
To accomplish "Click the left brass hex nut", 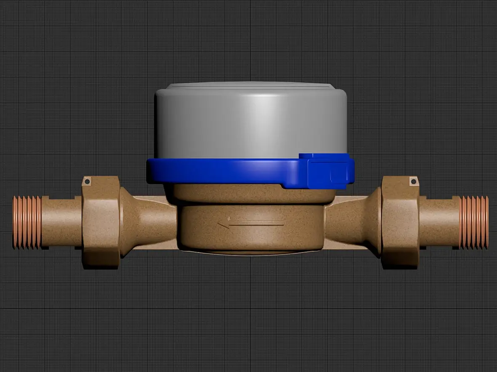I will tap(101, 223).
